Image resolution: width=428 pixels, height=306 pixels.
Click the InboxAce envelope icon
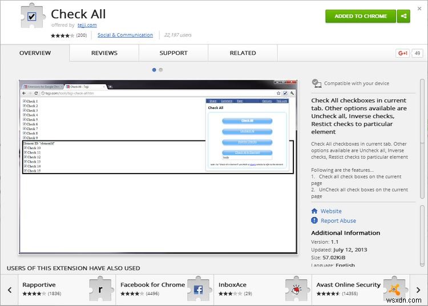[296, 289]
